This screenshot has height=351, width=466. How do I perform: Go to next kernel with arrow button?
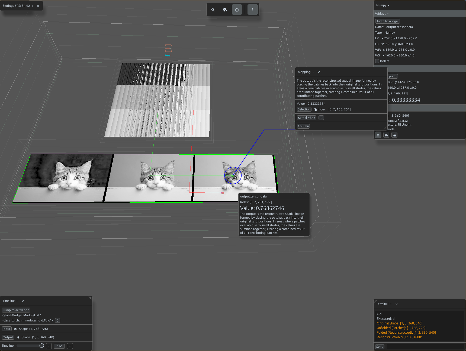(321, 118)
